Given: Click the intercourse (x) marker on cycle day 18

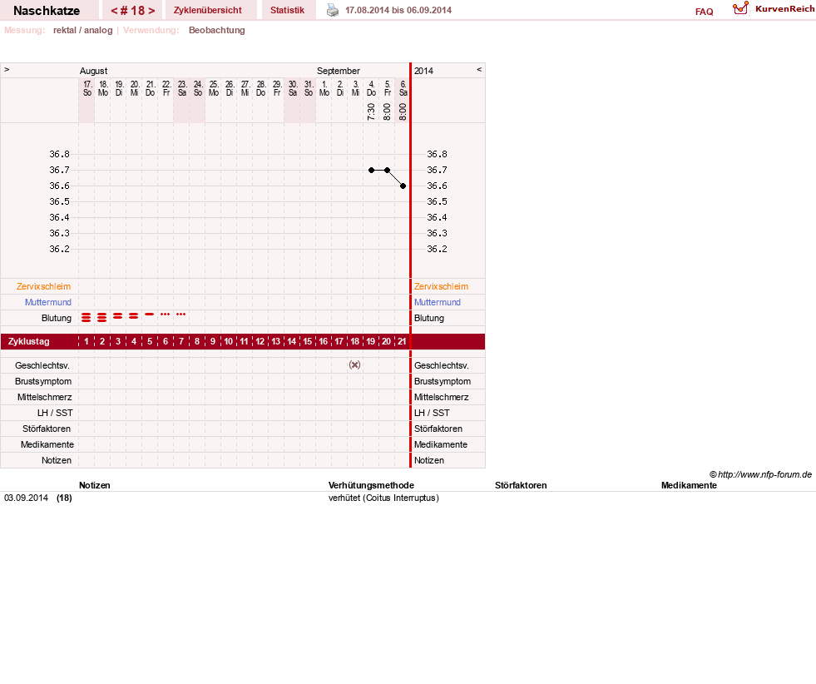Looking at the screenshot, I should [x=354, y=365].
